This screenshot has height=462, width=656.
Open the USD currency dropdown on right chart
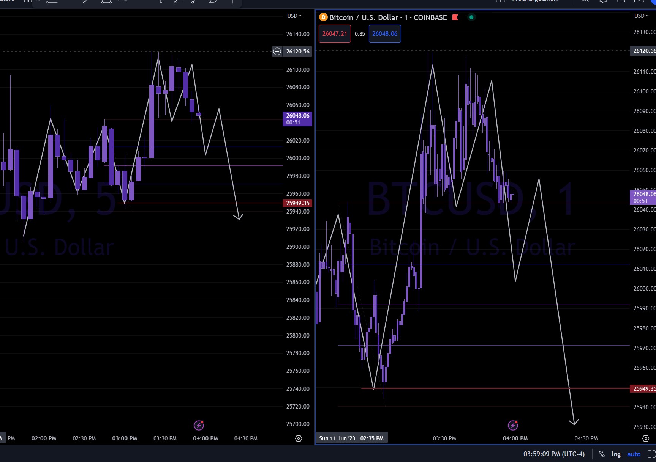pos(641,16)
